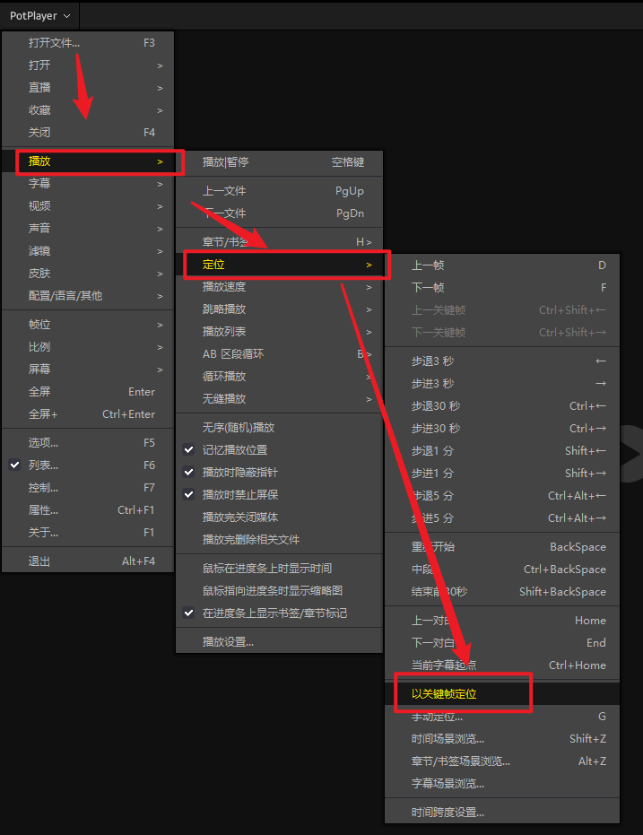The image size is (643, 835).
Task: Toggle the 列表... checked menu item
Action: (x=43, y=465)
